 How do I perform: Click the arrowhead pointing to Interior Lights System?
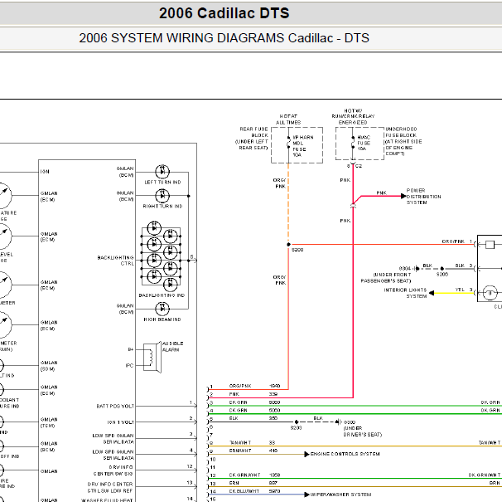(x=432, y=293)
